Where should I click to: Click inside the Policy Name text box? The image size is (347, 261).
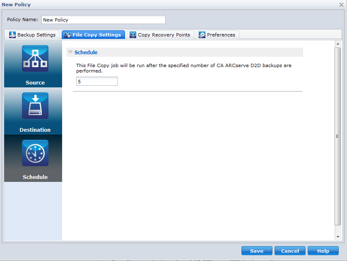pyautogui.click(x=103, y=19)
